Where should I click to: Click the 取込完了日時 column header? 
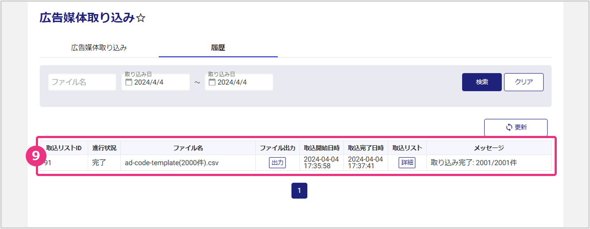366,148
